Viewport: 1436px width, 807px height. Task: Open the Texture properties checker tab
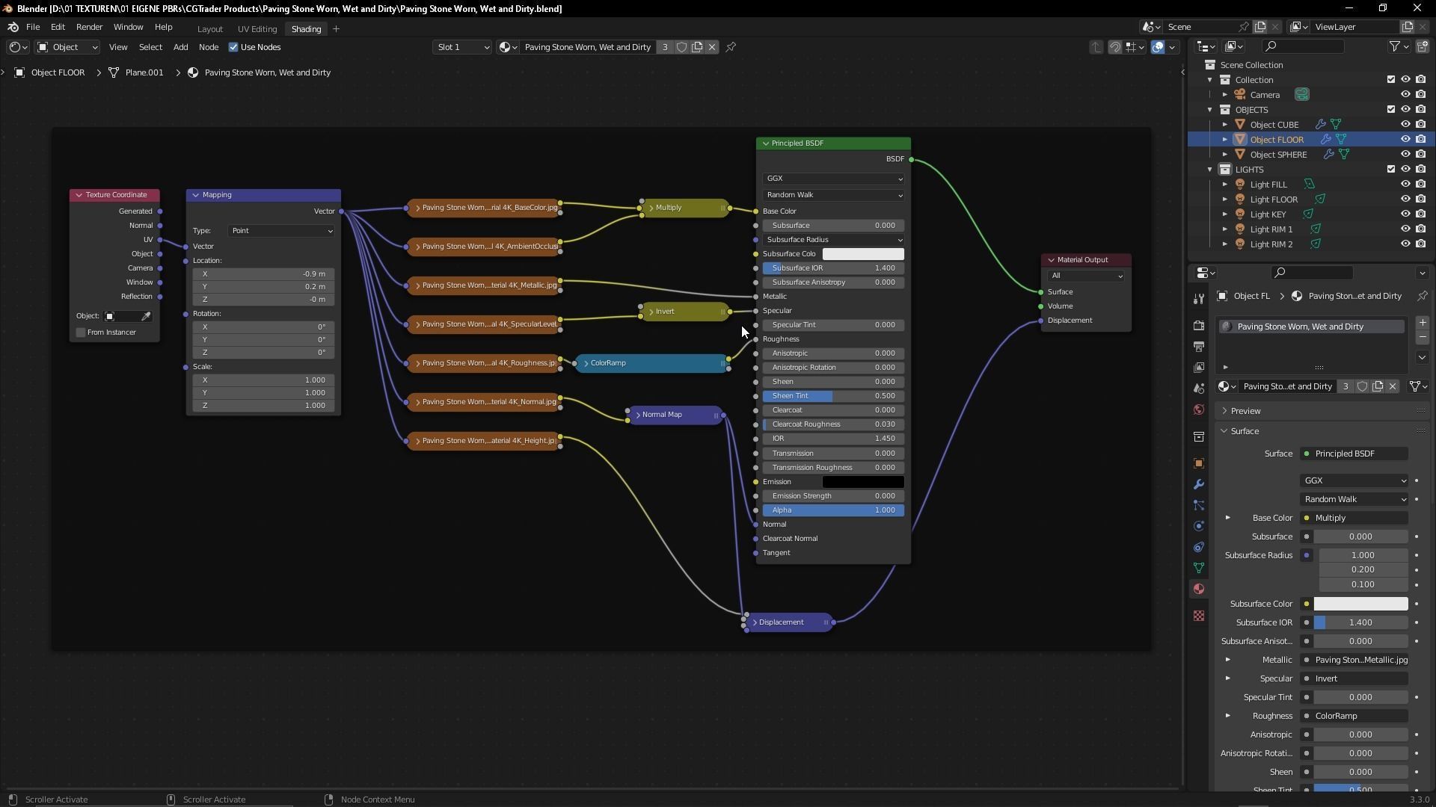pos(1199,616)
